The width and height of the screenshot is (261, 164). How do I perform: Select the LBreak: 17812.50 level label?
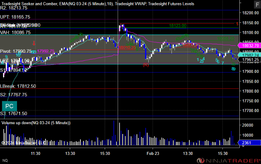pyautogui.click(x=18, y=86)
